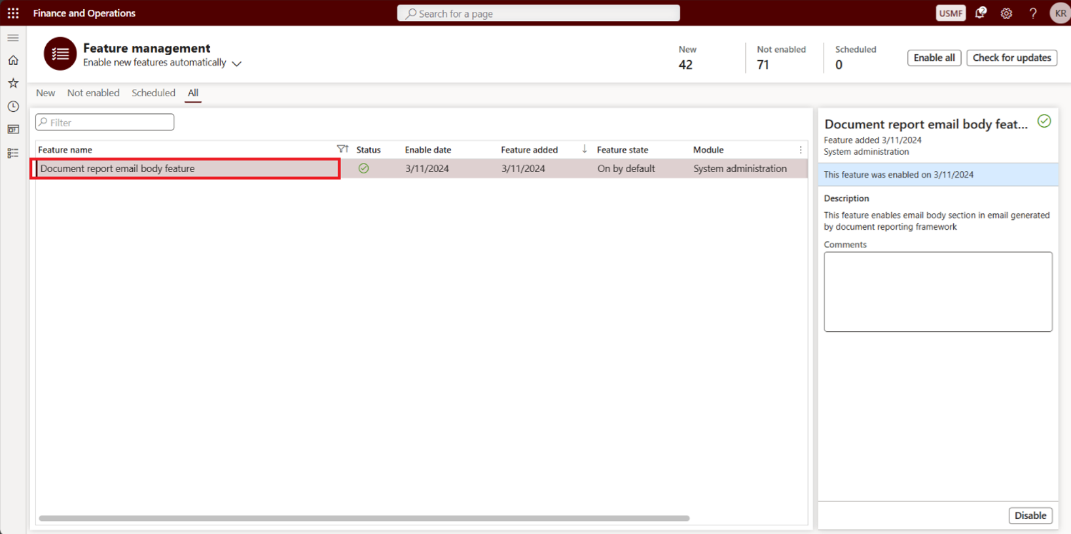Click the Status column header

[x=369, y=150]
